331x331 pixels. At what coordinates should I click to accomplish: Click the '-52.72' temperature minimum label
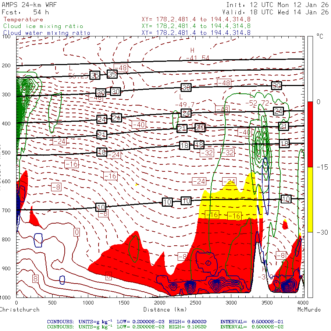click(257, 103)
